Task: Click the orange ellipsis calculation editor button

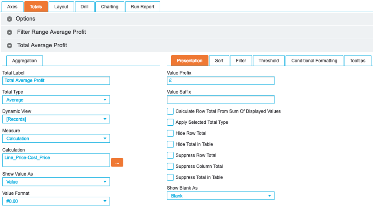Action: [x=117, y=162]
